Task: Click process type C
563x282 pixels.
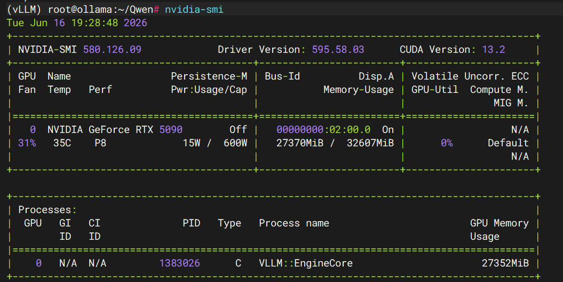Action: click(x=238, y=263)
